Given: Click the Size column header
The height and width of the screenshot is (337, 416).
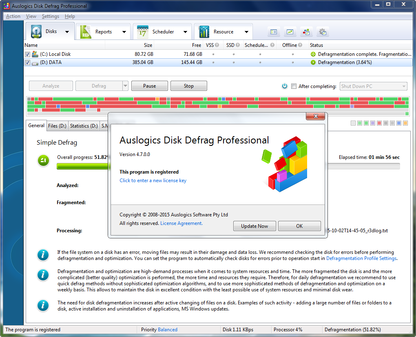Looking at the screenshot, I should [129, 45].
